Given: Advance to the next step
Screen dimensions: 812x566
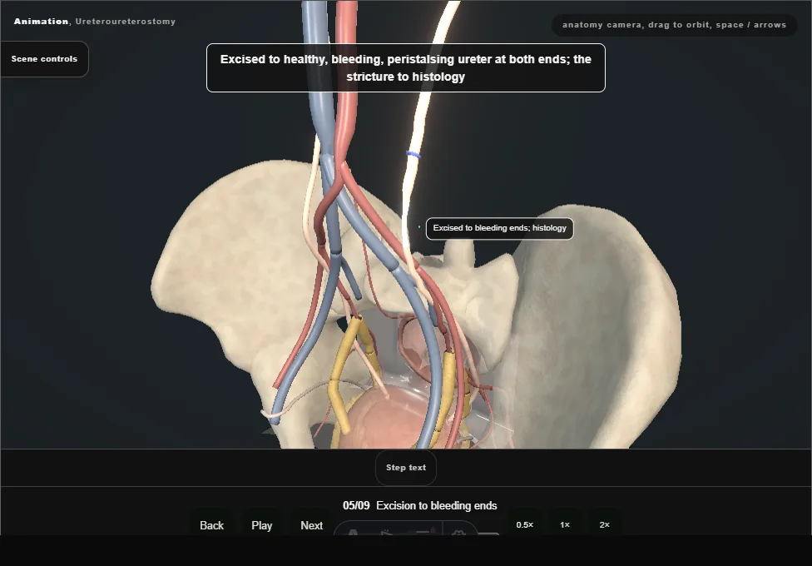Looking at the screenshot, I should coord(312,524).
